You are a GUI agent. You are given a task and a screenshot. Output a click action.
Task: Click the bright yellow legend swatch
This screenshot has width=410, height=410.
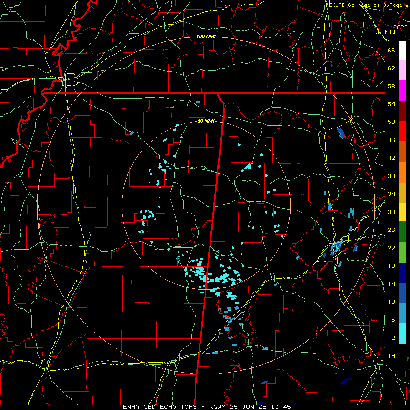(402, 212)
